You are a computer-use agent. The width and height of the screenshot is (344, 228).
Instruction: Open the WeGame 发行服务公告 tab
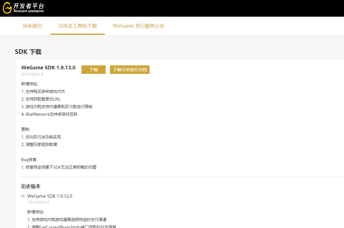[138, 26]
